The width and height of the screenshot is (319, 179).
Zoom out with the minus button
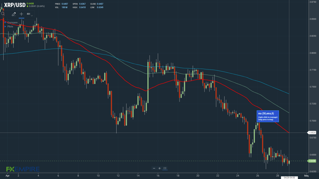(x=154, y=168)
